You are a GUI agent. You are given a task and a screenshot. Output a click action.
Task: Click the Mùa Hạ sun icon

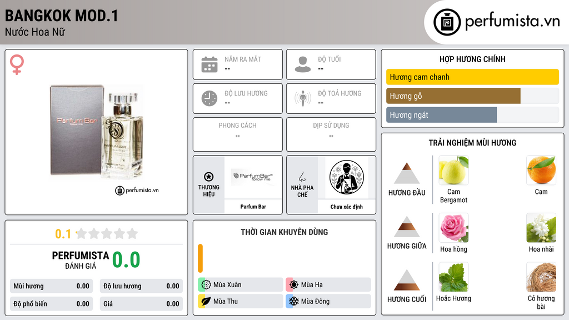294,284
